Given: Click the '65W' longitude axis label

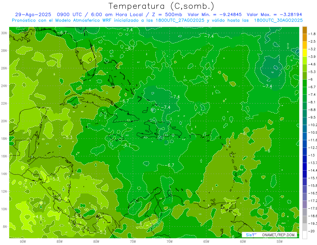Looking at the screenshot, I should coord(206,241).
